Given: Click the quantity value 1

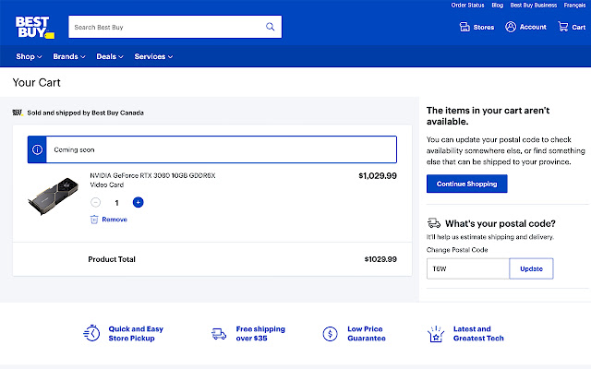Looking at the screenshot, I should click(117, 203).
